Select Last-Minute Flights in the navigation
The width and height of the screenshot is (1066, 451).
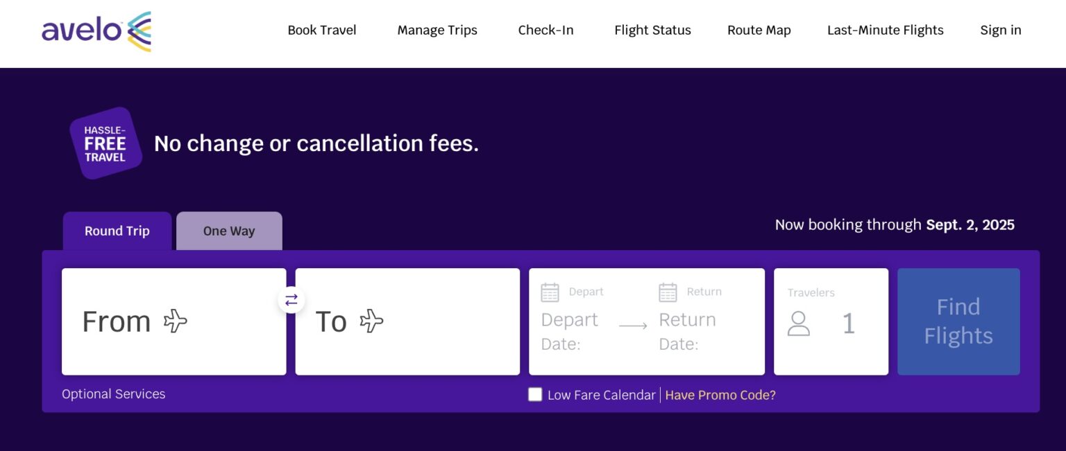click(x=885, y=30)
